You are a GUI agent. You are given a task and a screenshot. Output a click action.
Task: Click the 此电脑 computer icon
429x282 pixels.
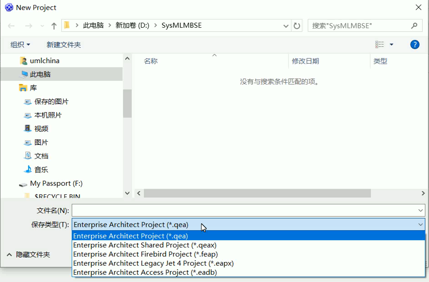coord(24,74)
